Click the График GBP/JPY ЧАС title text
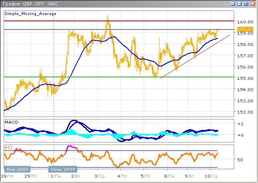This screenshot has width=258, height=183. click(30, 4)
